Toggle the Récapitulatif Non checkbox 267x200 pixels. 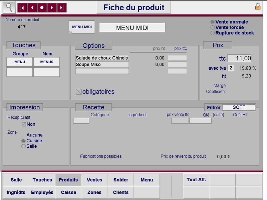tap(24, 124)
